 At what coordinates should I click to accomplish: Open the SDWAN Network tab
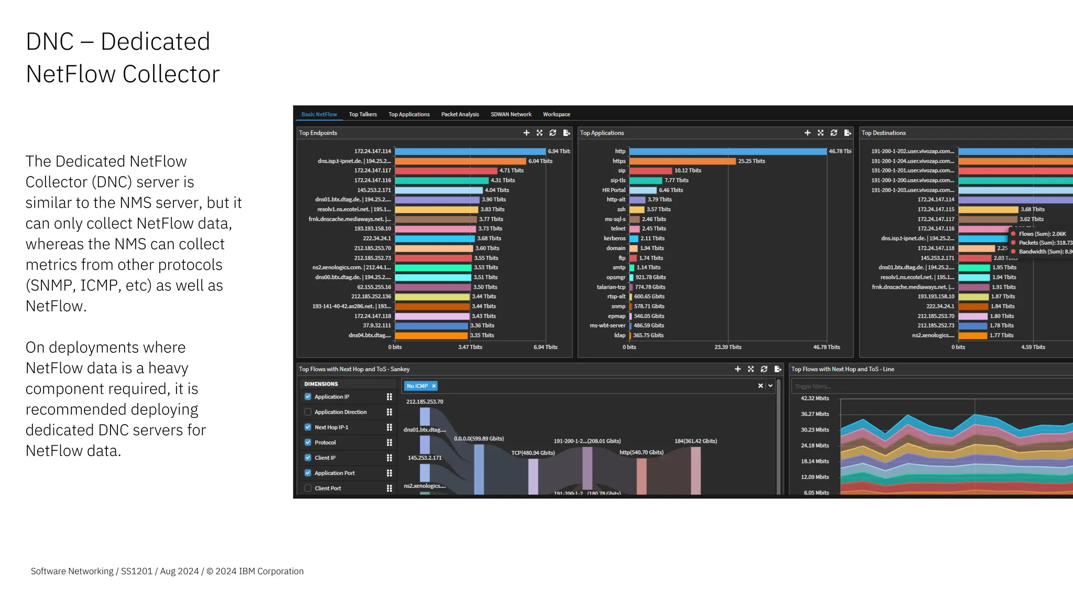(511, 114)
